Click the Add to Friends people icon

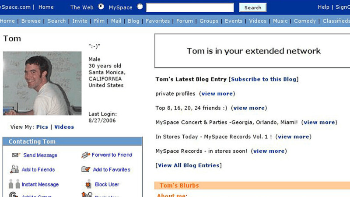click(14, 169)
